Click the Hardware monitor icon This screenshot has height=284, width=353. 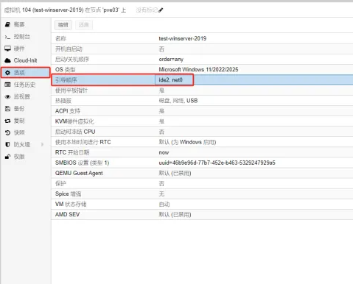(x=7, y=49)
